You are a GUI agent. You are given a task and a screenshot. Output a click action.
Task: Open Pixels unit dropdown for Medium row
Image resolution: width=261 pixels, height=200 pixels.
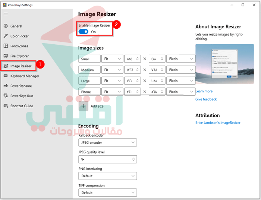(181, 70)
